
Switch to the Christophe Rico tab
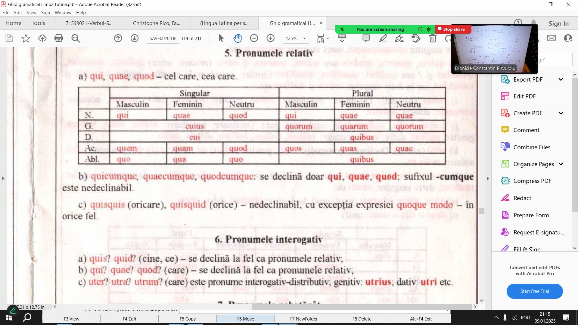pyautogui.click(x=157, y=23)
